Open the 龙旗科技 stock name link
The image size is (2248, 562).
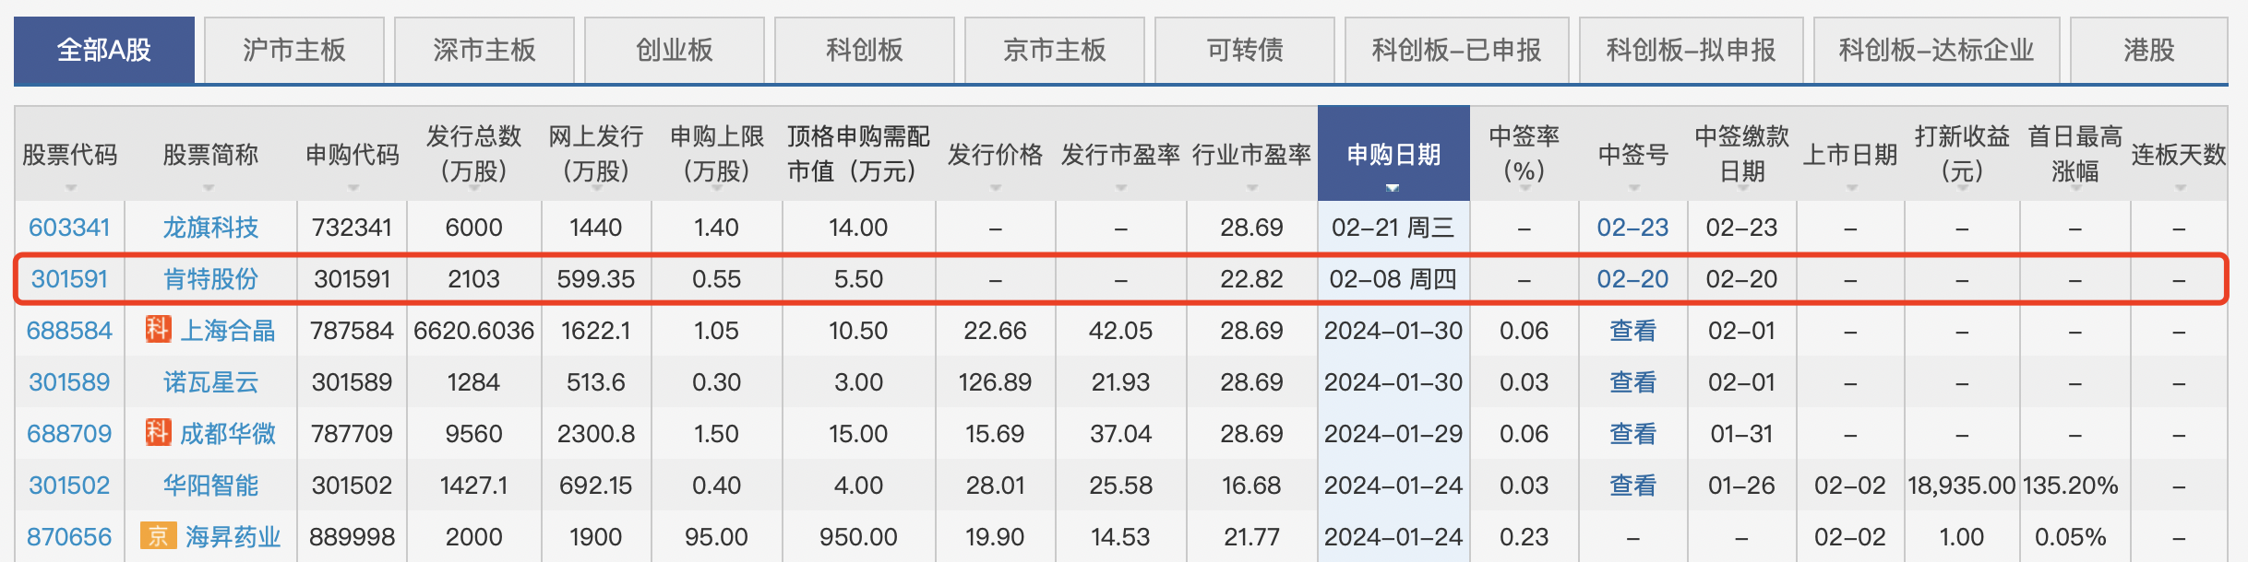[x=210, y=228]
